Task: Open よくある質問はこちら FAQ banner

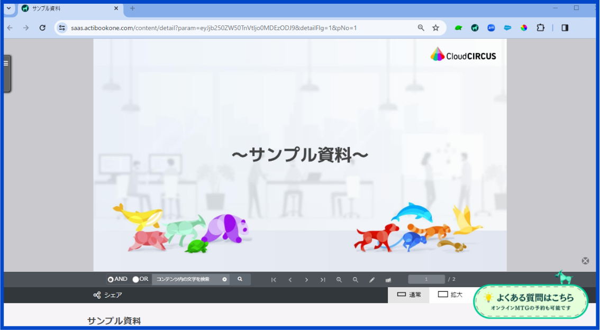Action: click(531, 300)
